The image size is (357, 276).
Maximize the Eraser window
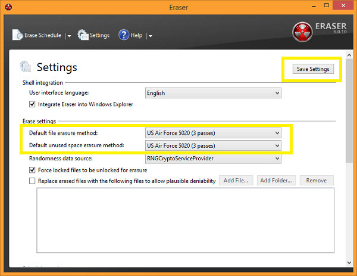click(x=327, y=5)
